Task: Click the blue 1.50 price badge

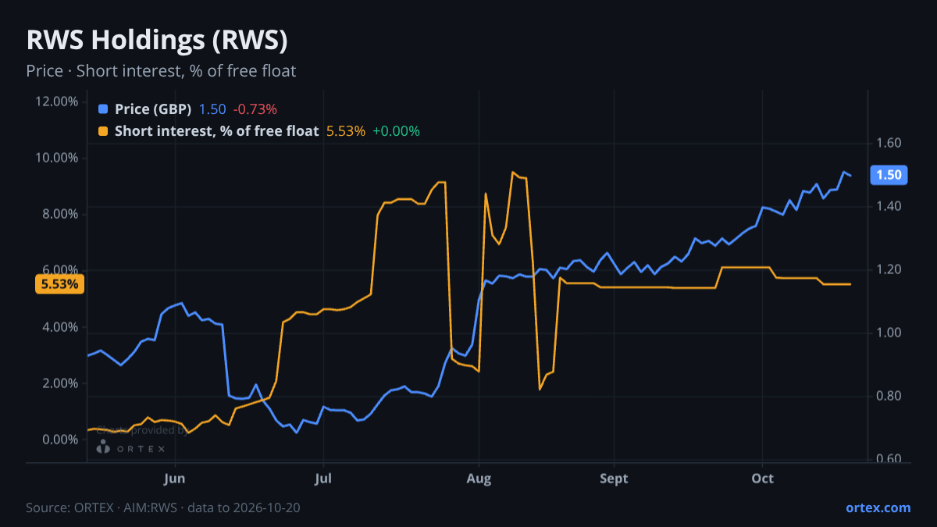Action: click(x=889, y=175)
